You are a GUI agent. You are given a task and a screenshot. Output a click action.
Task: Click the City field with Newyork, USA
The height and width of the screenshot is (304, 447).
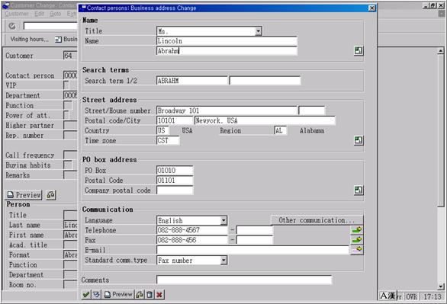click(265, 120)
